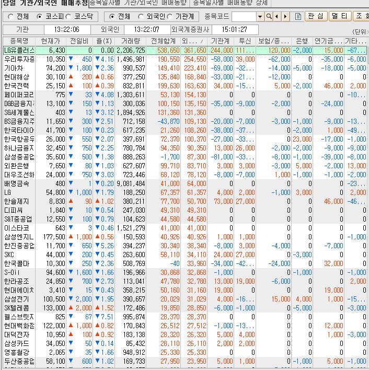Open the 종목코드 dropdown arrow

click(260, 17)
